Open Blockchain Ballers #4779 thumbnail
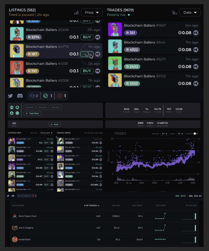 pos(17,51)
